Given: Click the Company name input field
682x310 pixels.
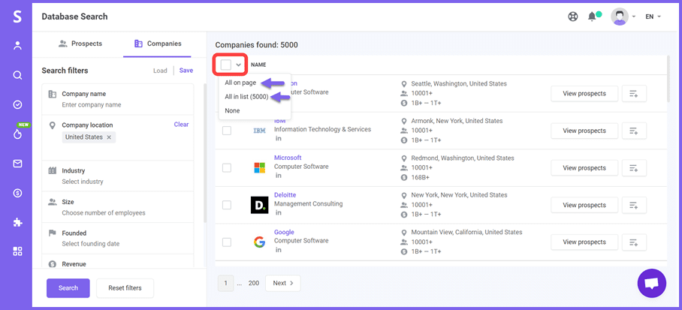Looking at the screenshot, I should 120,104.
